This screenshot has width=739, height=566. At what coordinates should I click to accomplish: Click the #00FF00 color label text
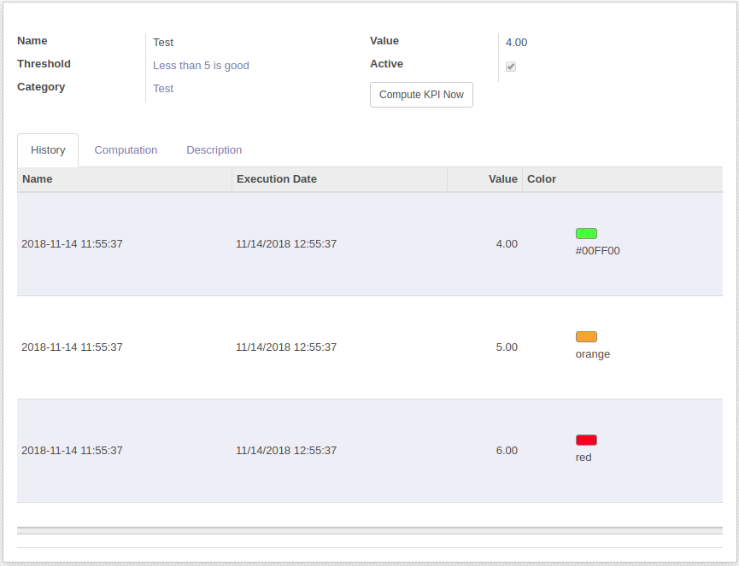pyautogui.click(x=597, y=251)
